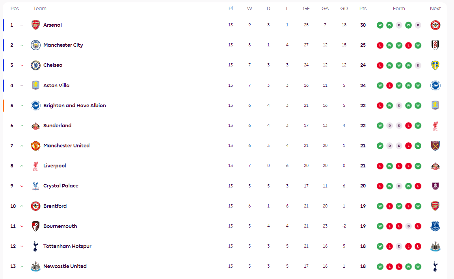Viewport: 454px width, 279px height.
Task: Select the Everton crest in Bournemouth's Next column
Action: (x=435, y=226)
